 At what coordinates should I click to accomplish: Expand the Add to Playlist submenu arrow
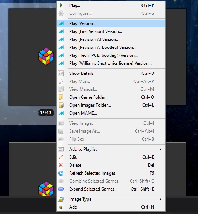click(160, 149)
